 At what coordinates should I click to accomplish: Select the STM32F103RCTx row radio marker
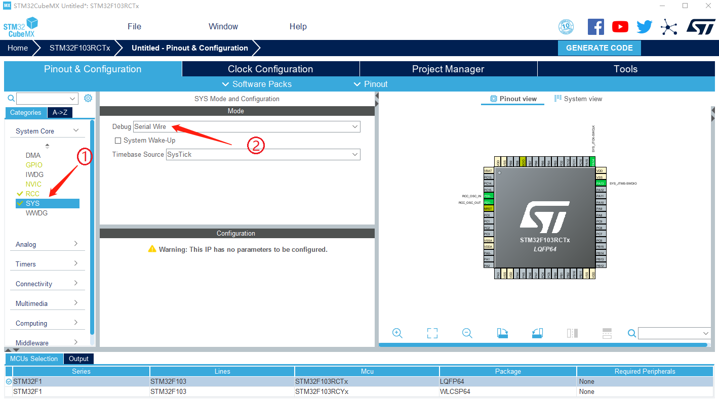[9, 381]
